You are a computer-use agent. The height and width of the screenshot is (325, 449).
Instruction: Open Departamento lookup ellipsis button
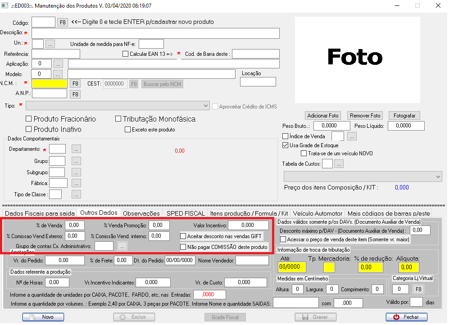coord(76,149)
